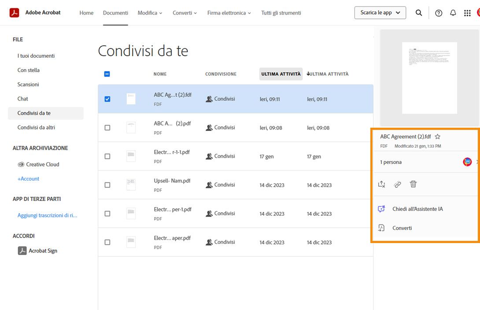Switch to the Home tab

86,13
